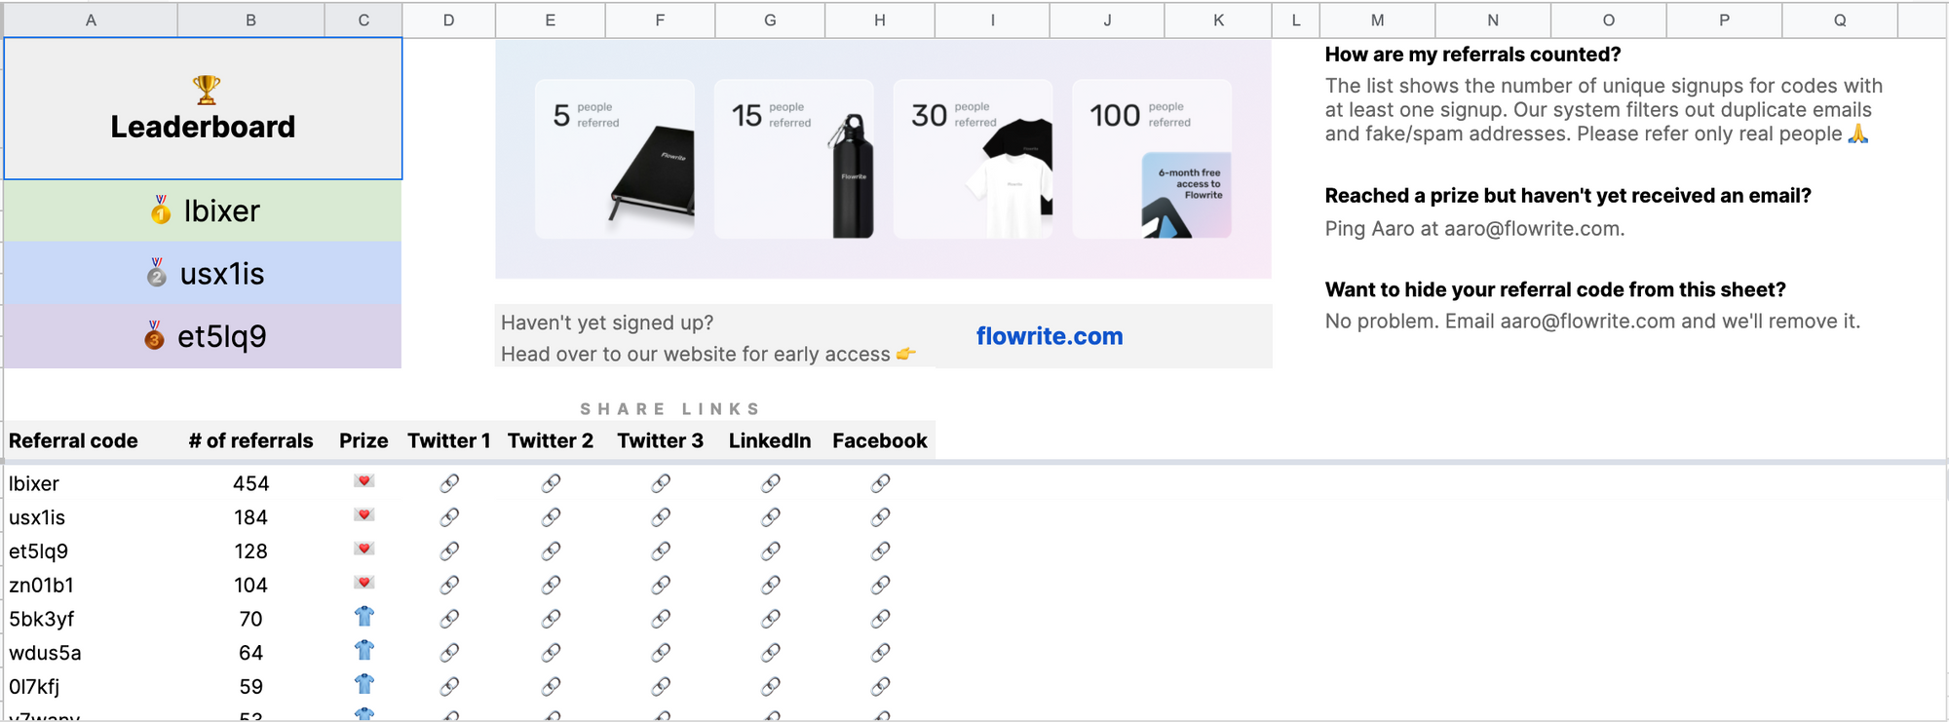This screenshot has height=722, width=1949.
Task: Open the Facebook share link for lbixer
Action: [x=880, y=483]
